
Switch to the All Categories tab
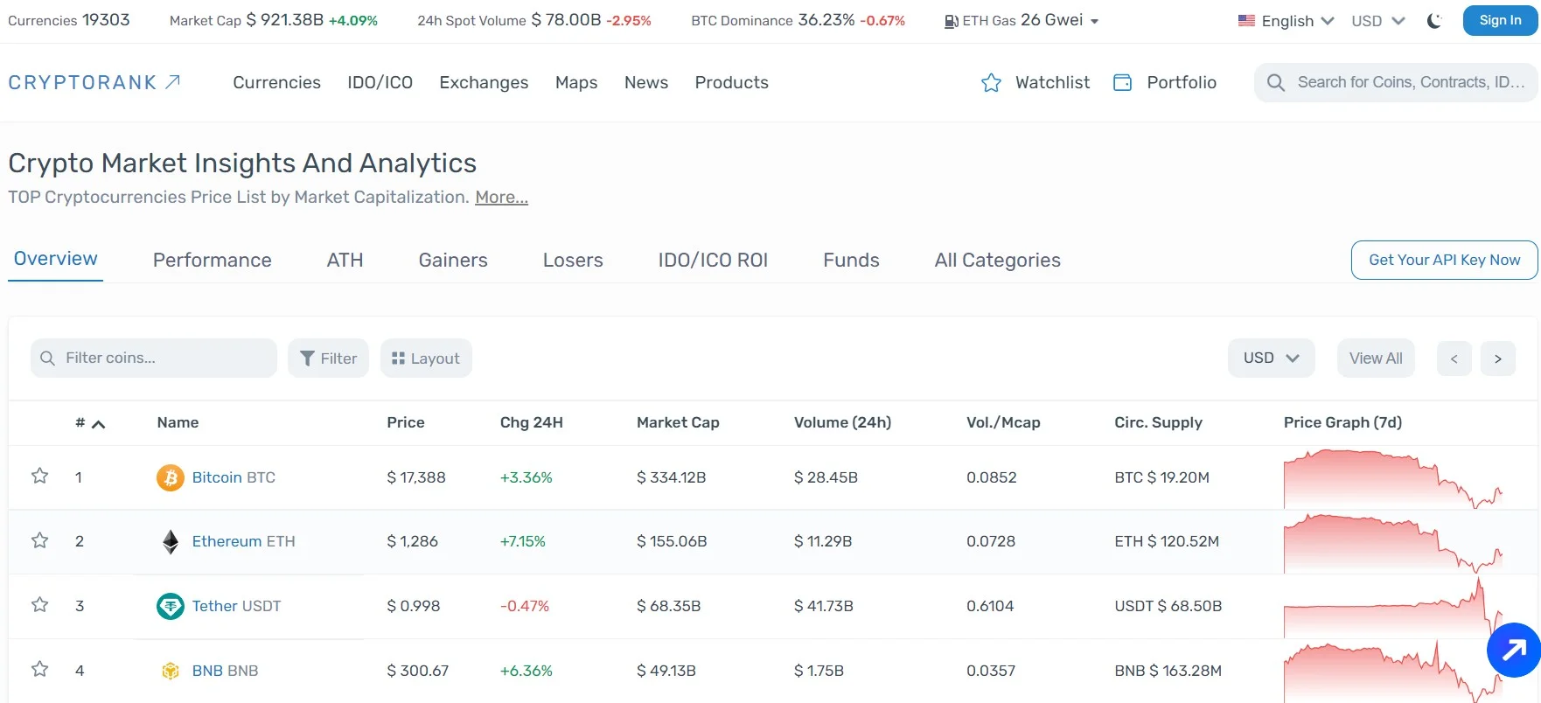(x=997, y=260)
